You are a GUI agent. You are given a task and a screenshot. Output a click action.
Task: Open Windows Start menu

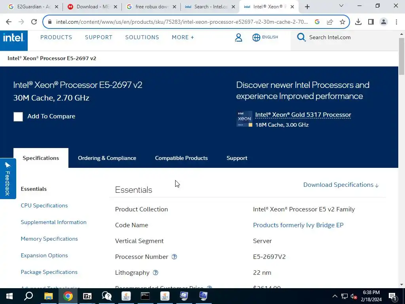coord(9,296)
